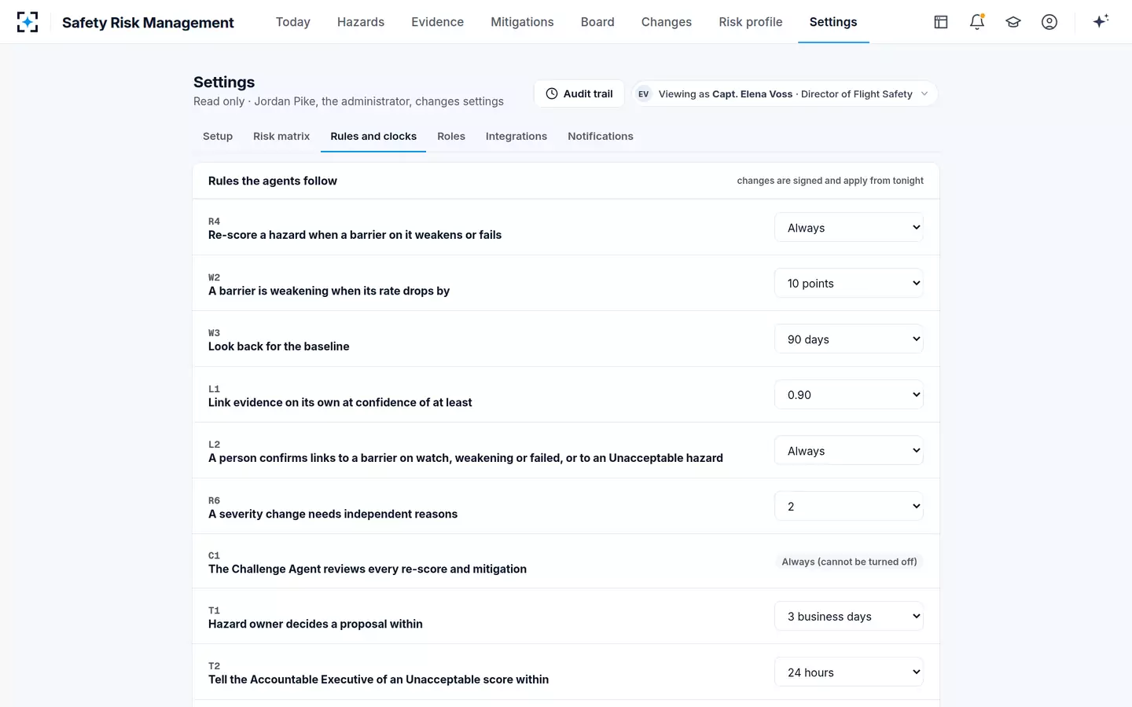1132x707 pixels.
Task: Click 'Re-score a hazard when a barrier' rule text
Action: point(355,235)
